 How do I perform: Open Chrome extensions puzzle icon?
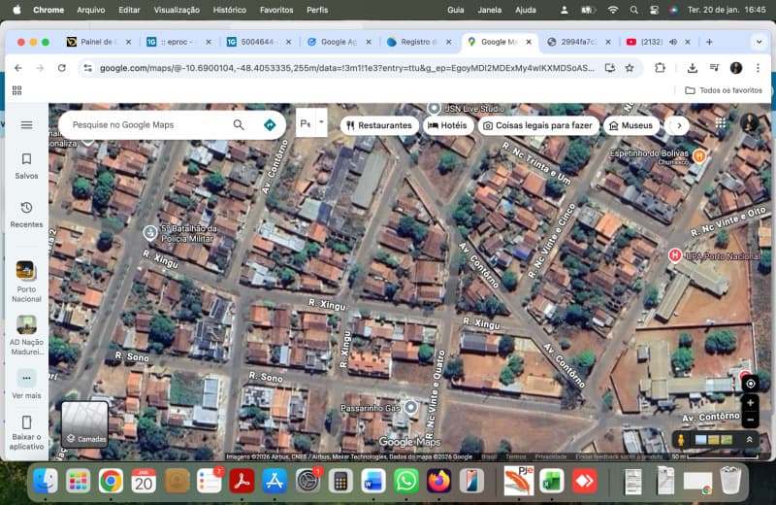(660, 68)
